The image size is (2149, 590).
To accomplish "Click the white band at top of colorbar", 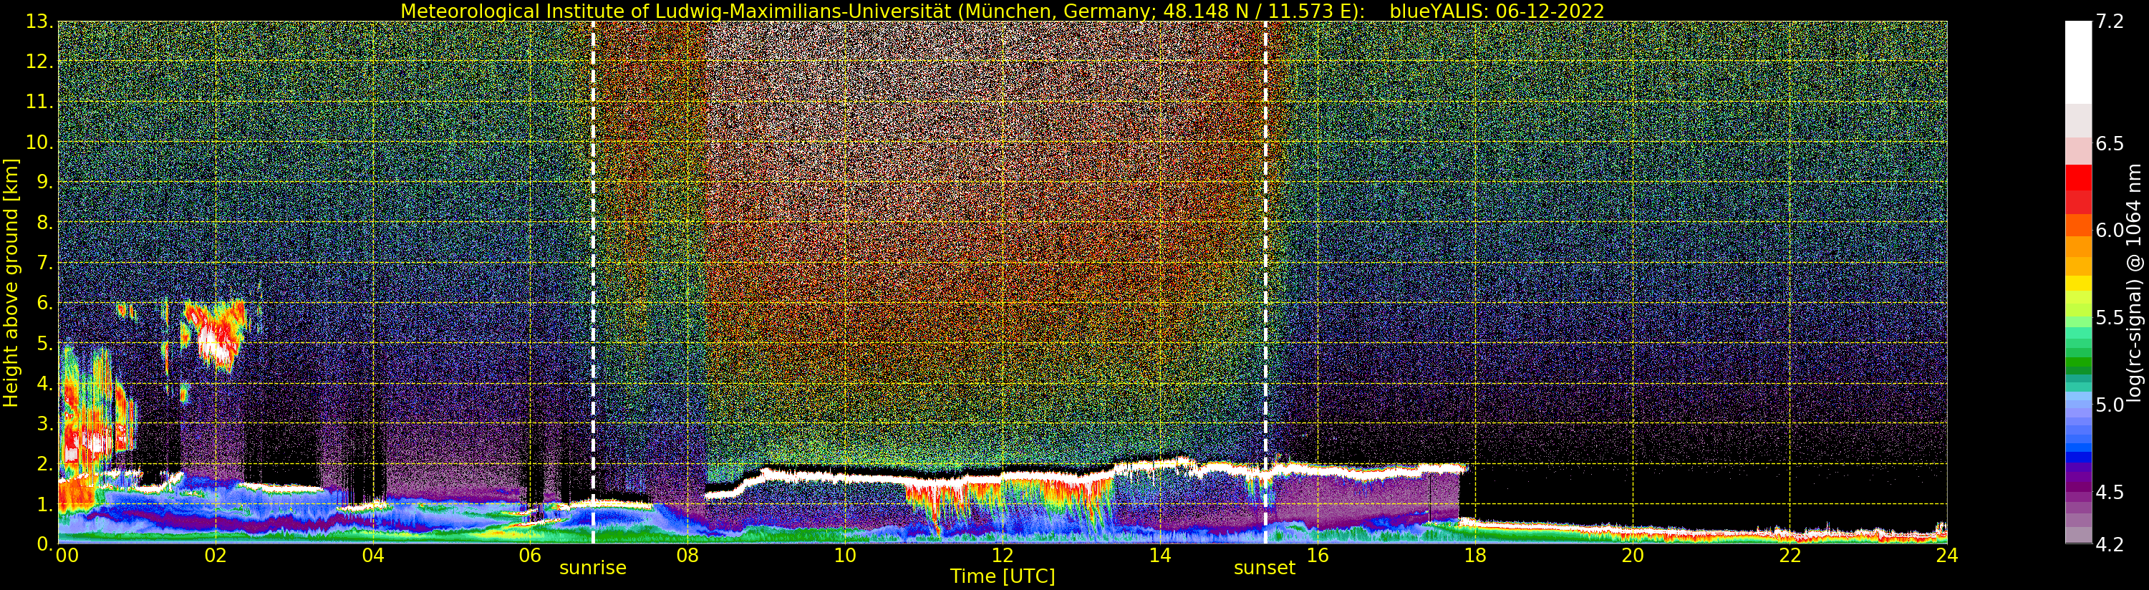I will click(2078, 62).
